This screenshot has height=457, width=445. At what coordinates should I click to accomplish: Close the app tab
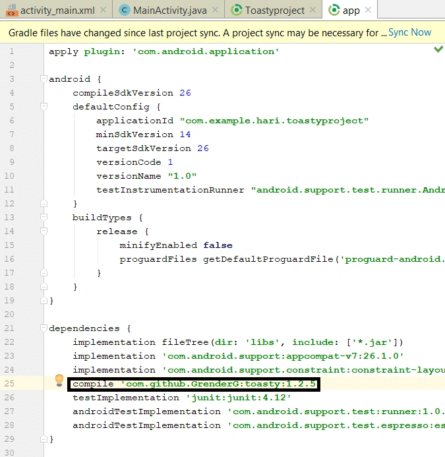pos(368,10)
